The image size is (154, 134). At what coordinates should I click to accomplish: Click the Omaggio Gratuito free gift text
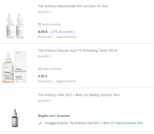pos(94,123)
